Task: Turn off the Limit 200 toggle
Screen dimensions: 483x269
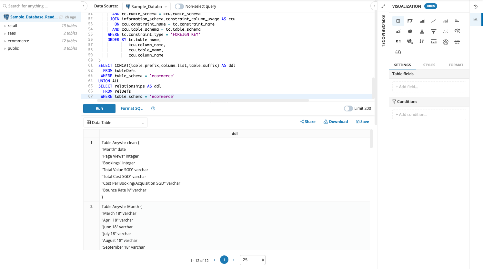Action: 348,109
